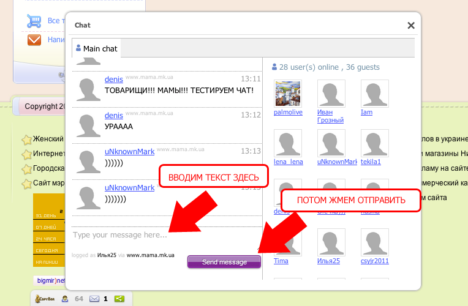Screen dimensions: 468x306
Task: Click the bigmir)net counter badge
Action: [x=49, y=280]
